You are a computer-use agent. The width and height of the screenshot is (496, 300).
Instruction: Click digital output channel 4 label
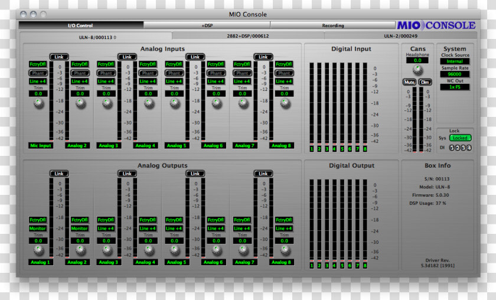tap(334, 266)
